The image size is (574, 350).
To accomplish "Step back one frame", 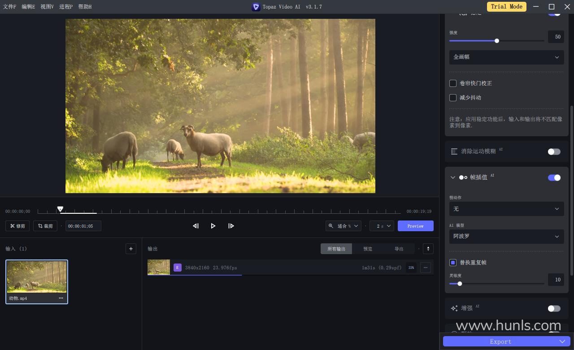I will pos(196,226).
